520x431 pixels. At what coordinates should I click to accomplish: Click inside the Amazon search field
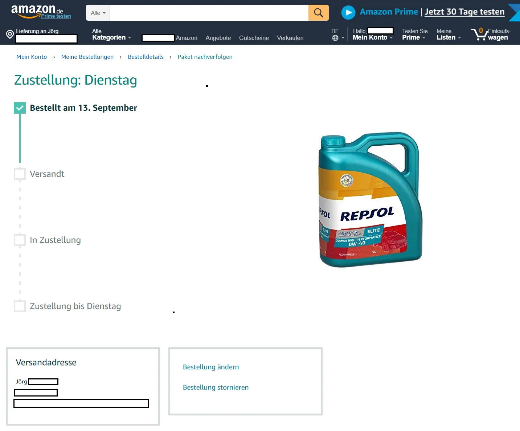[209, 13]
